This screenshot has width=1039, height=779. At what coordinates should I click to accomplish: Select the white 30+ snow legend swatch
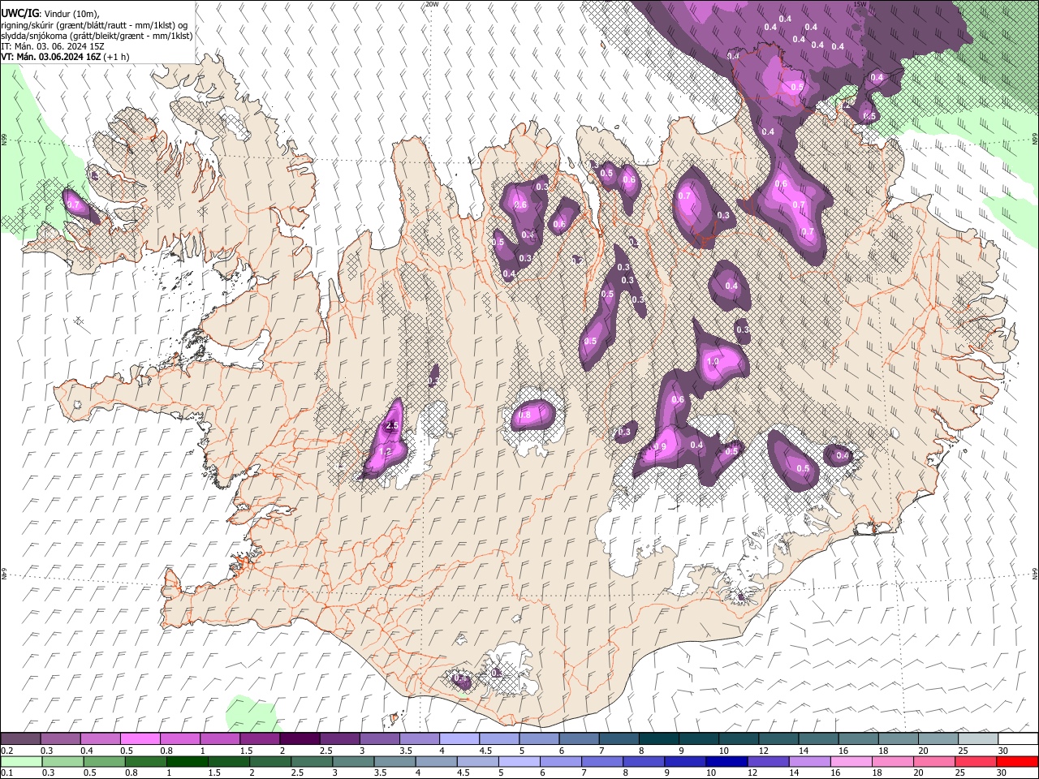(1018, 739)
